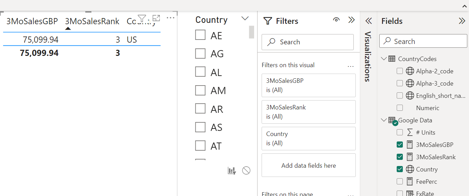Image resolution: width=469 pixels, height=196 pixels.
Task: Collapse the Fields pane
Action: click(462, 21)
